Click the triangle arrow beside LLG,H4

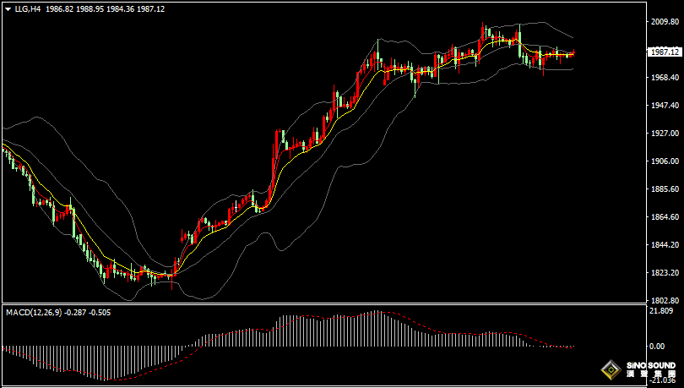8,8
